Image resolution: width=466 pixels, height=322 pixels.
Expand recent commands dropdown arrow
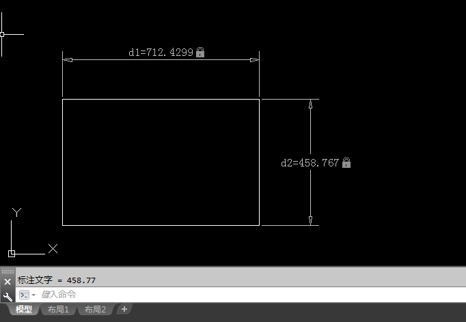point(33,295)
